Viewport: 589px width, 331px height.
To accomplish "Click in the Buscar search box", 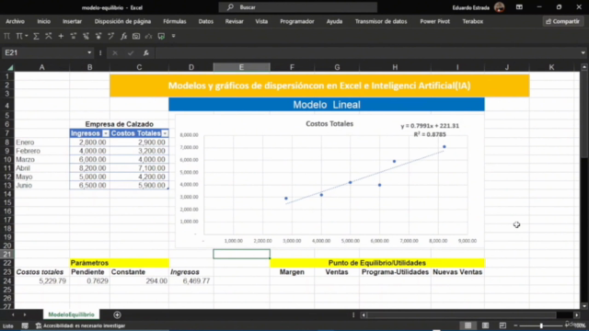I will point(298,7).
